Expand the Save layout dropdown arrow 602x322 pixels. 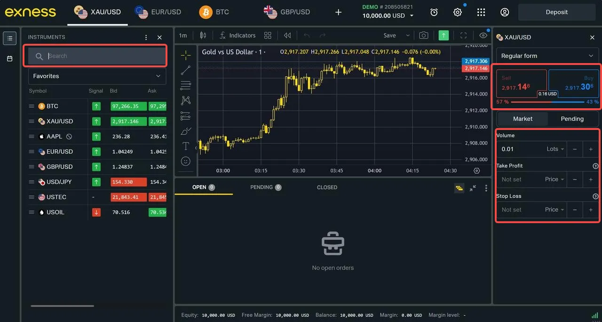[x=408, y=35]
